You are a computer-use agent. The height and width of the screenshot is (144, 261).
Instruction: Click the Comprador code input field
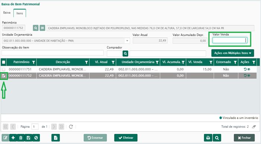114,54
